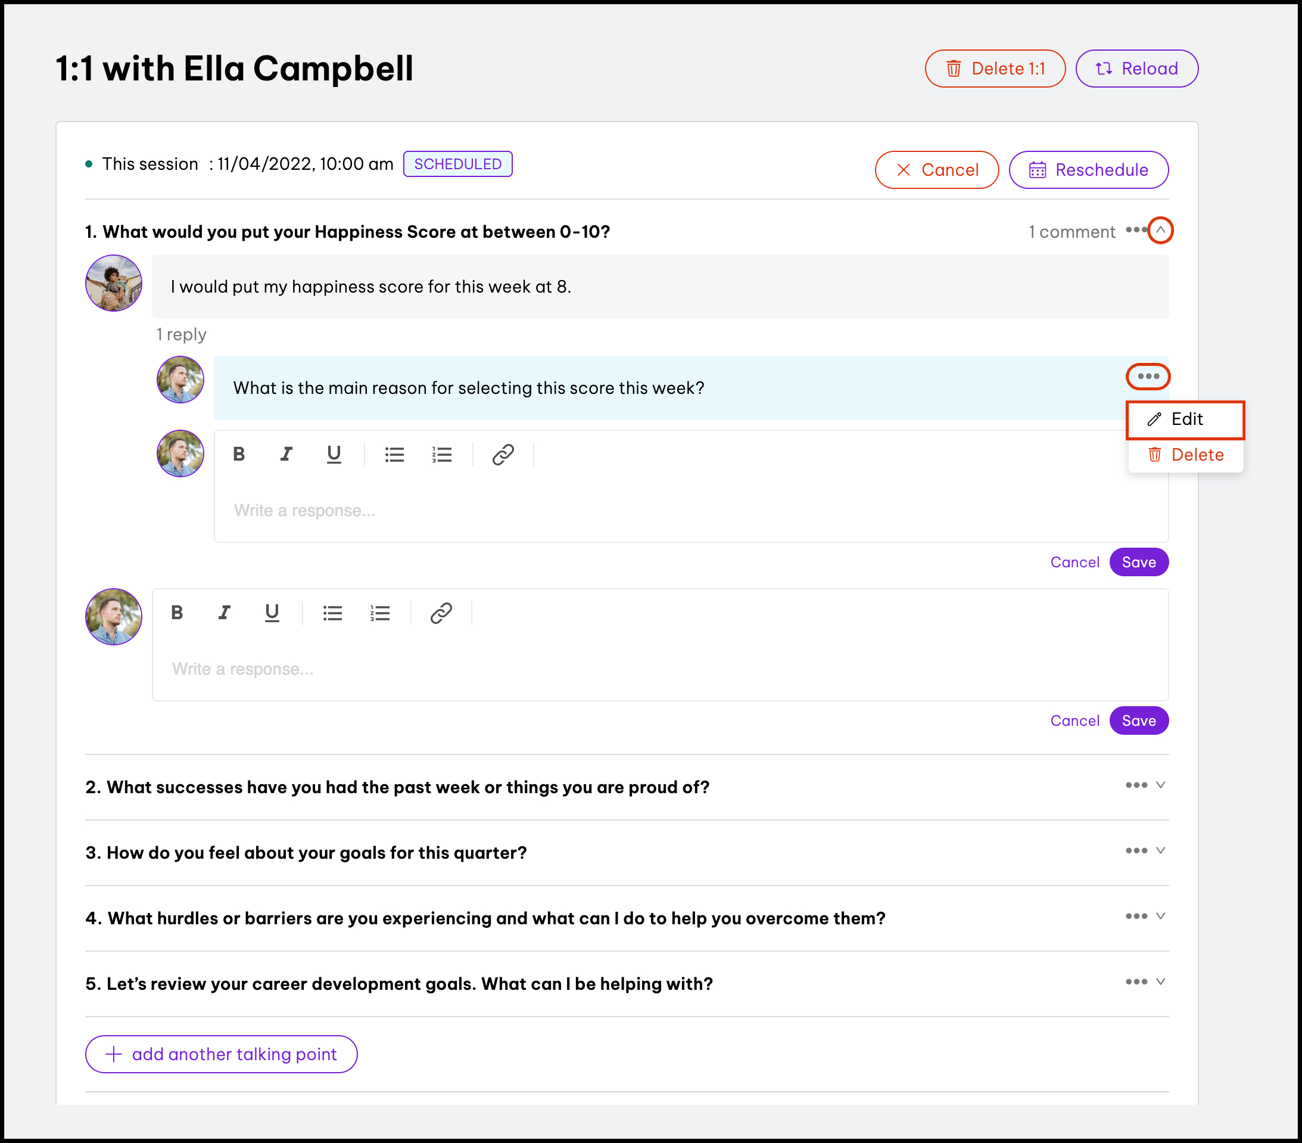Insert bulleted list in reply editor
This screenshot has height=1143, width=1302.
click(x=394, y=455)
